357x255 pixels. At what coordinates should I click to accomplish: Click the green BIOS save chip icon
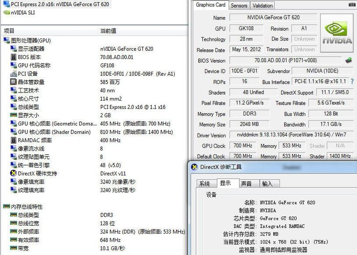click(x=349, y=60)
